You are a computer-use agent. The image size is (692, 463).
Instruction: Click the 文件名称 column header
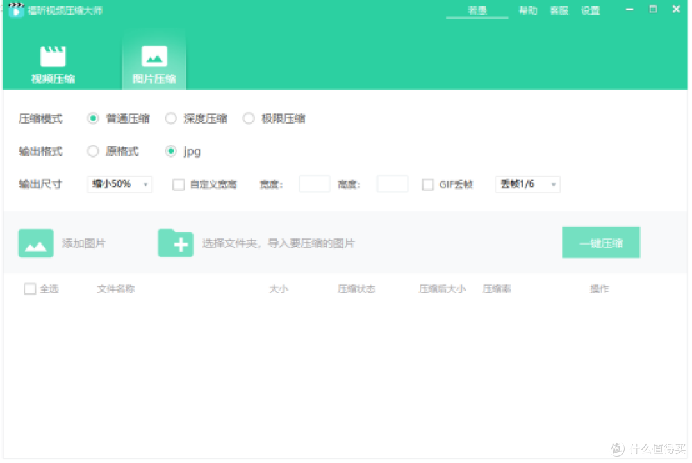point(116,289)
